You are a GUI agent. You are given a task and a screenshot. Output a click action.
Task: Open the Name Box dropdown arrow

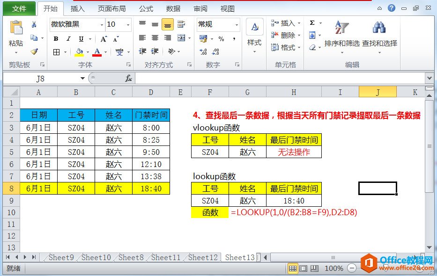coord(82,79)
